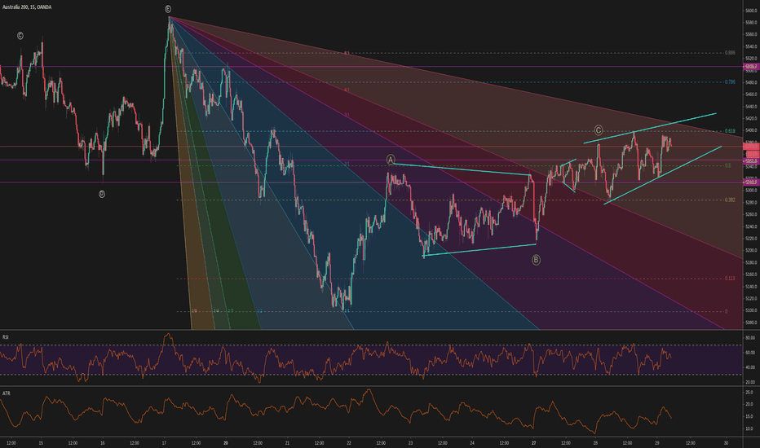Screen dimensions: 760x448
Task: Click the 0.113 Fibonacci level label
Action: tap(730, 278)
